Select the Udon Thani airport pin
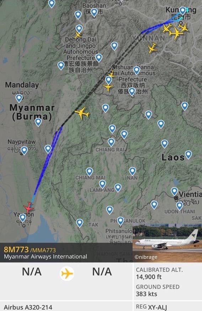 (x=180, y=206)
